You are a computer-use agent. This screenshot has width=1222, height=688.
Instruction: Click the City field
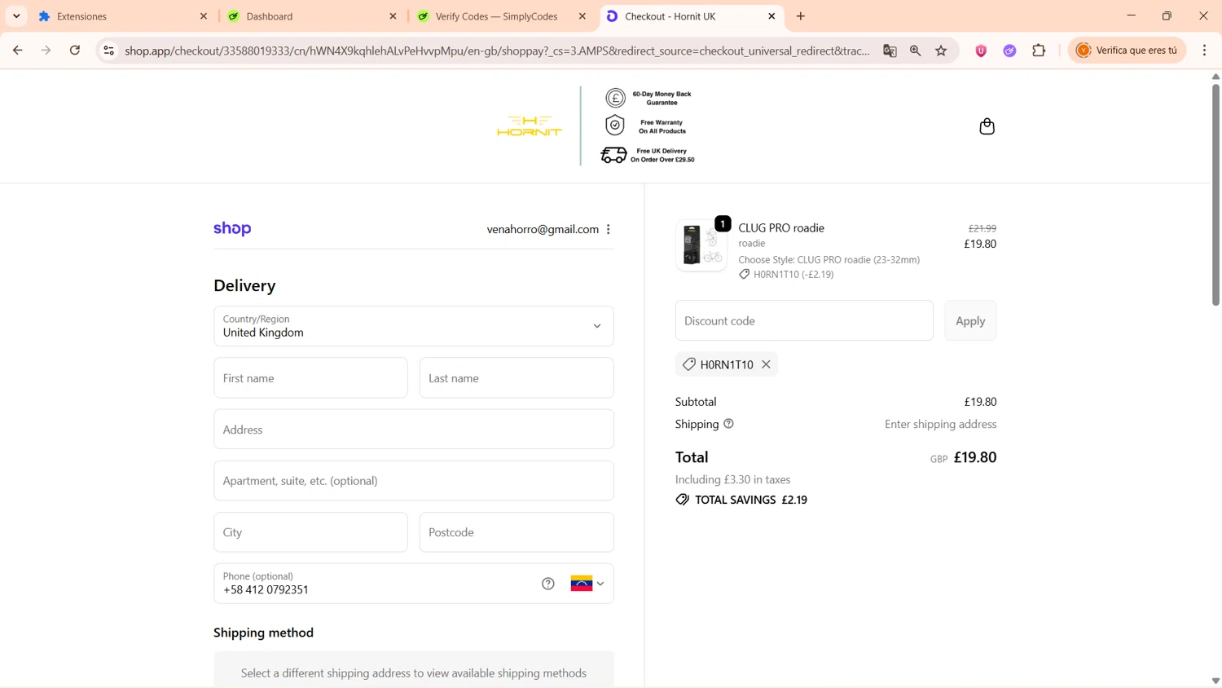(x=310, y=532)
